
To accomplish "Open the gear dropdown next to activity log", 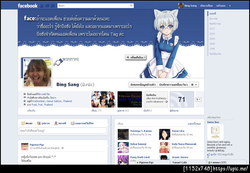I will click(x=194, y=85).
